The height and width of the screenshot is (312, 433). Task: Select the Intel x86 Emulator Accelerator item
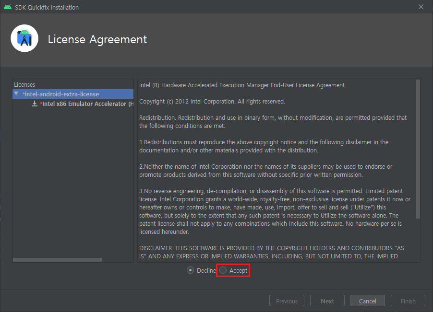pos(87,104)
